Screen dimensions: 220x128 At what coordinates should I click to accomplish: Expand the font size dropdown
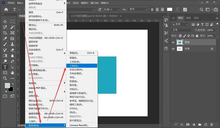(119, 9)
